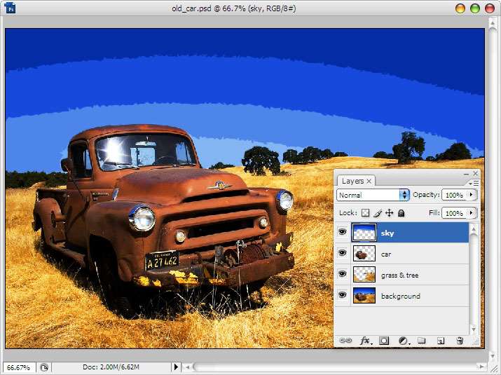The image size is (501, 375).
Task: Lock image pixels brush icon
Action: pos(377,213)
